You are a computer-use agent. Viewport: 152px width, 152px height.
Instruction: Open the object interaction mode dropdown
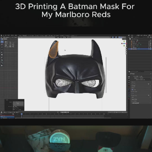7,37
